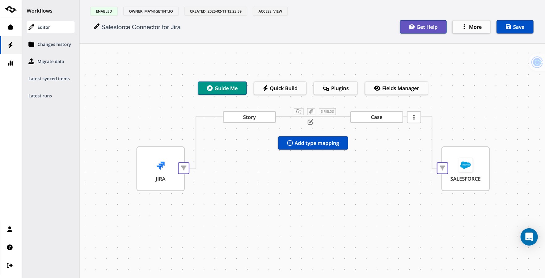Viewport: 545px width, 278px height.
Task: Open Fields Manager with eye icon
Action: point(396,88)
